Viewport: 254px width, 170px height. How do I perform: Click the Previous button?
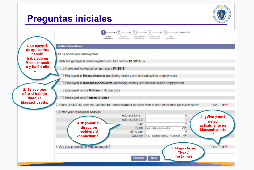click(139, 158)
